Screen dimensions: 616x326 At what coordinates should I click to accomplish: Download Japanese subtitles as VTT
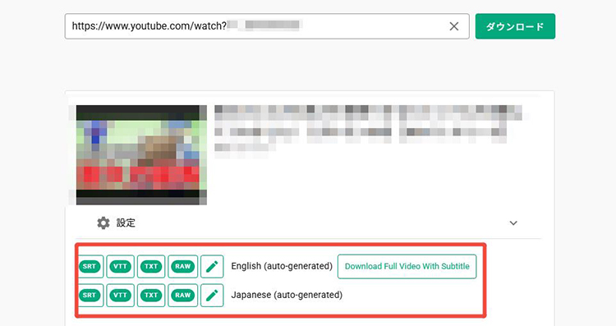pyautogui.click(x=120, y=295)
